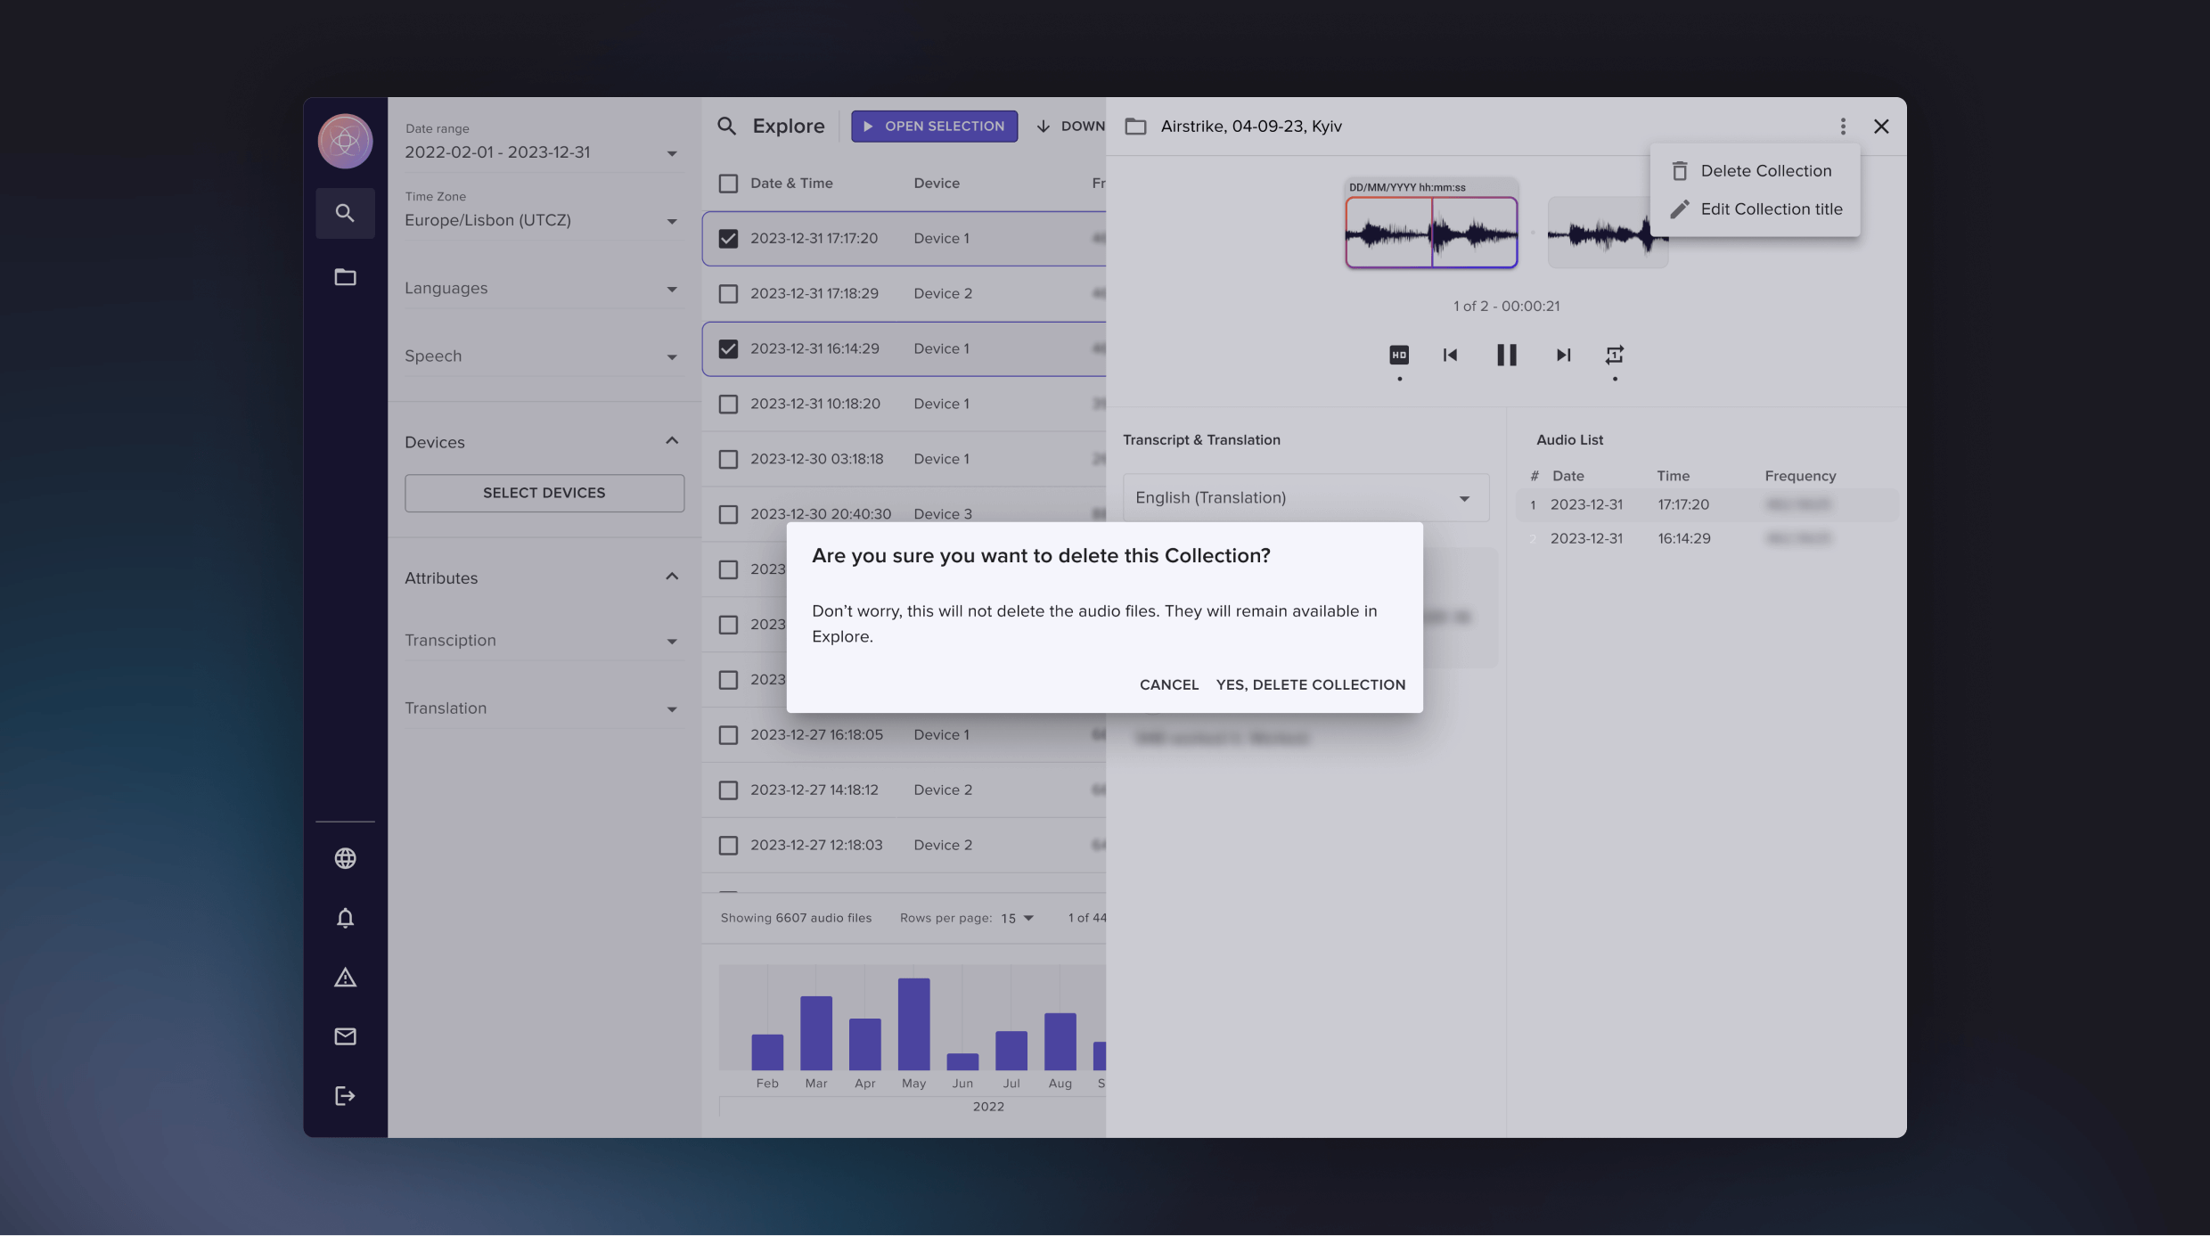Open the collections folder in sidebar
Screen dimensions: 2210x1236
click(345, 277)
